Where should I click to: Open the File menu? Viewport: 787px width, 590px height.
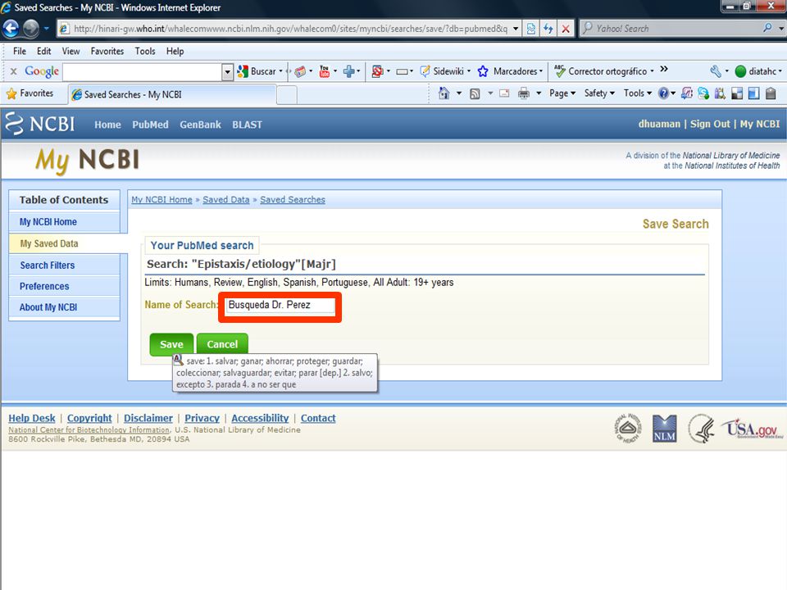tap(20, 51)
